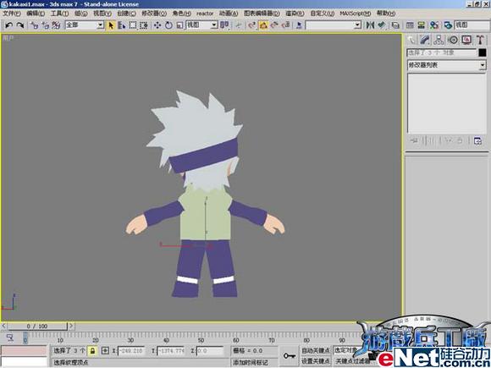Toggle the 自动关键点 Auto Key button

pyautogui.click(x=316, y=350)
